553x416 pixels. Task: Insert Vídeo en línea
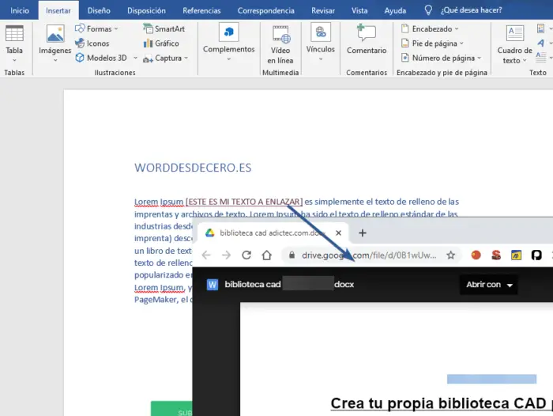280,45
